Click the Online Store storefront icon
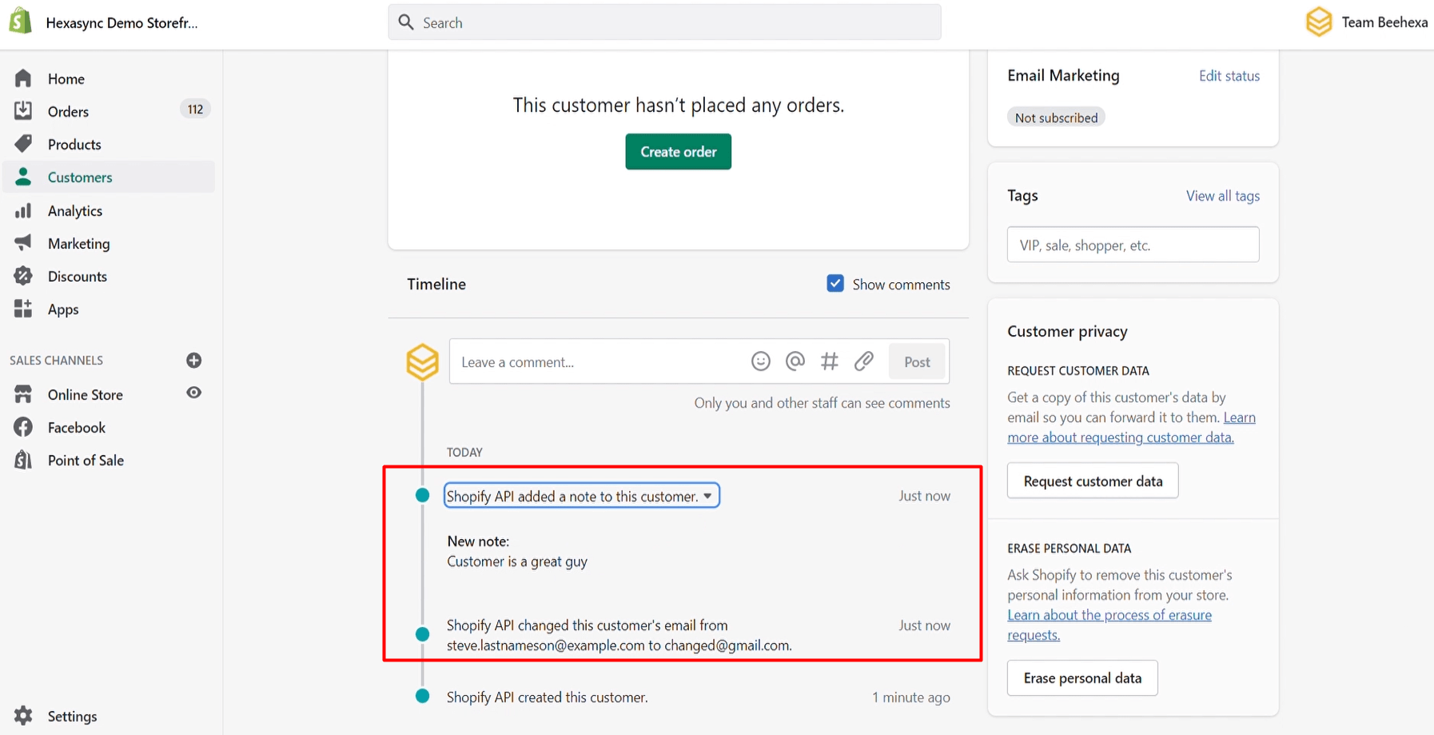The image size is (1434, 735). click(x=23, y=393)
